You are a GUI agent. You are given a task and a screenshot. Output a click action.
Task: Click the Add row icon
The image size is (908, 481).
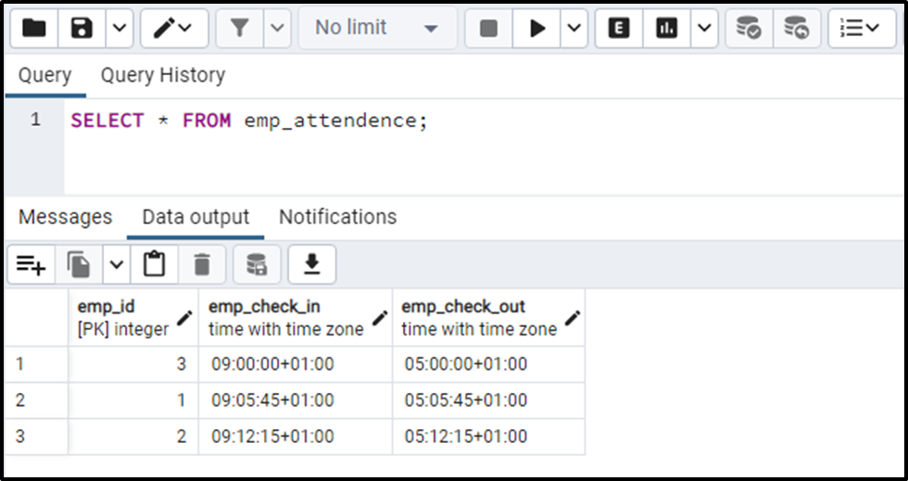pos(32,266)
